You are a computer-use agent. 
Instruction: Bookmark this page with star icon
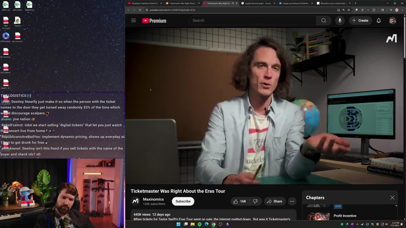tap(349, 10)
